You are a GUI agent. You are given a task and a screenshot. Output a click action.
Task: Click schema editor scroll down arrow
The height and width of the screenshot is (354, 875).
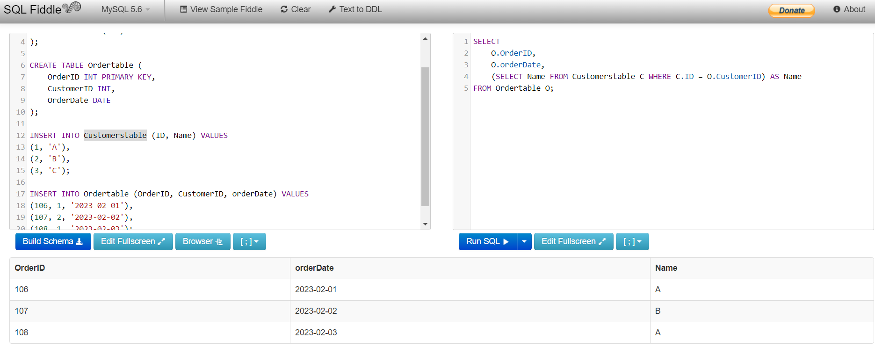[425, 224]
